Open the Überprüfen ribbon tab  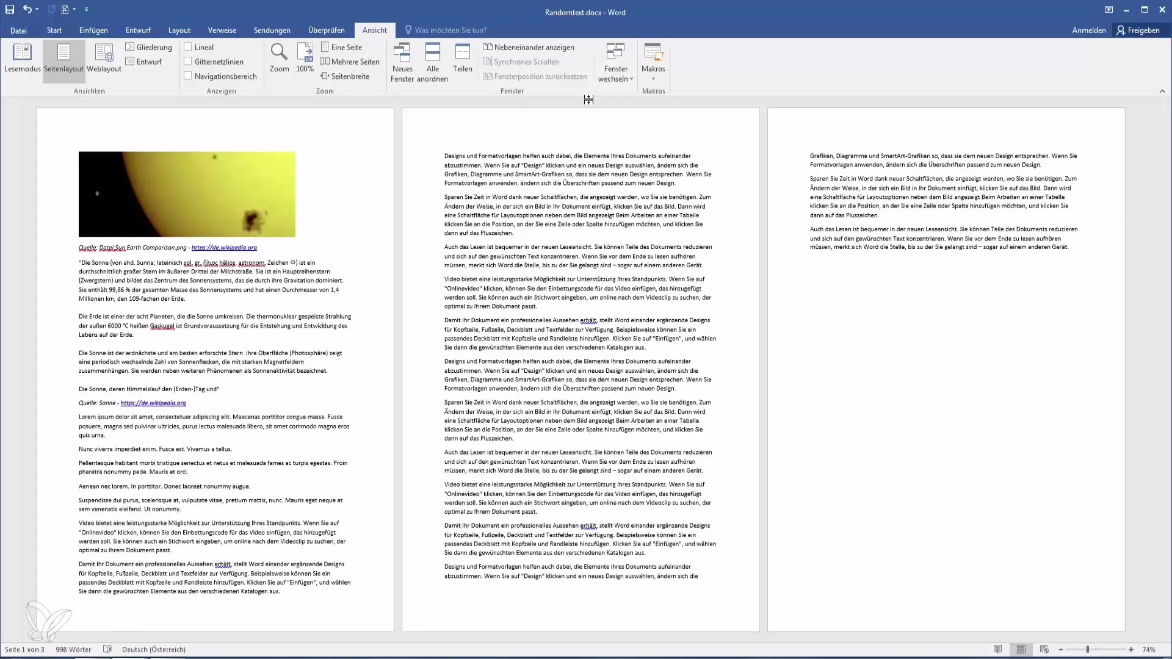pyautogui.click(x=327, y=30)
